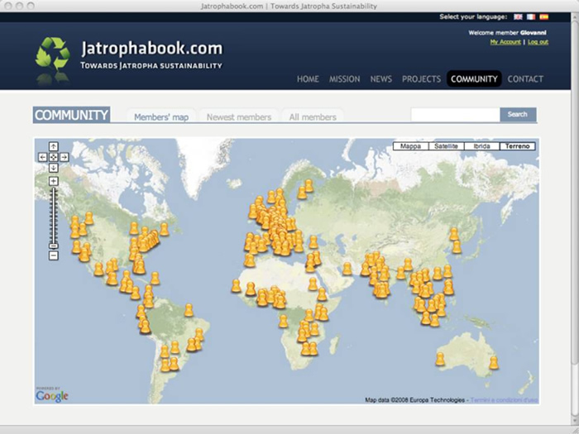Click the zoom slider handle
Image resolution: width=579 pixels, height=434 pixels.
coord(54,246)
